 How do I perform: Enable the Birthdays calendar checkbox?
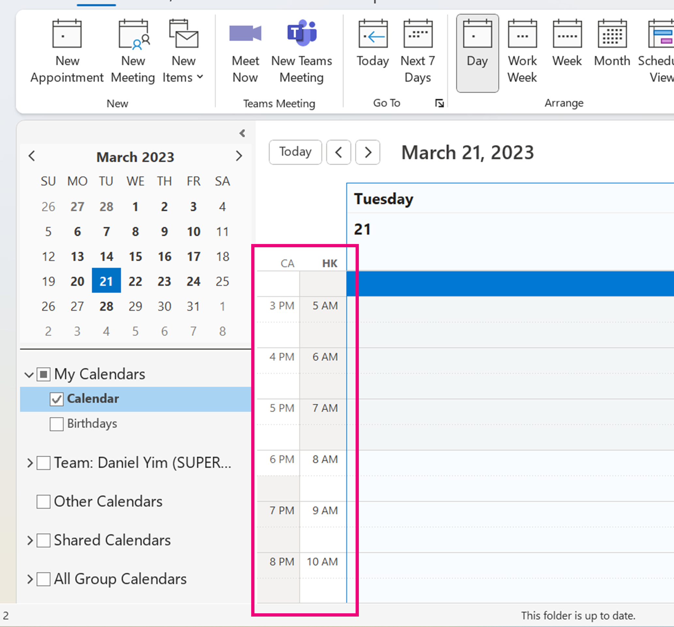(56, 424)
